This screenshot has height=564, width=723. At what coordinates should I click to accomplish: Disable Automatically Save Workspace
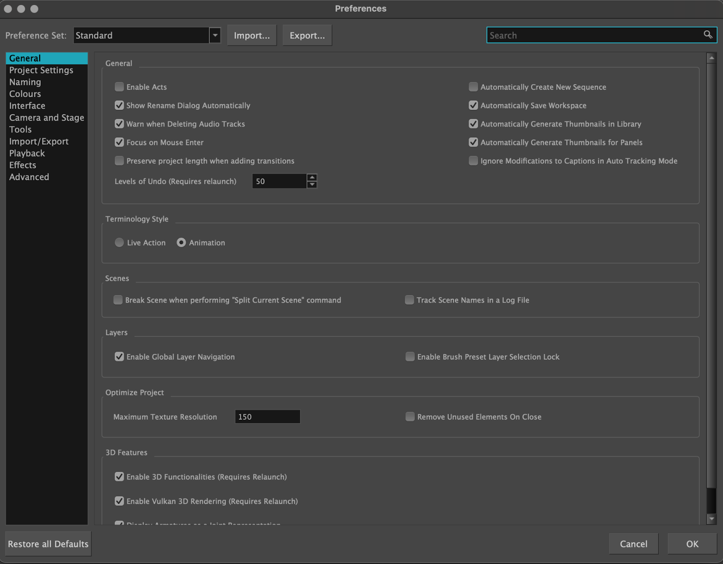pyautogui.click(x=473, y=105)
